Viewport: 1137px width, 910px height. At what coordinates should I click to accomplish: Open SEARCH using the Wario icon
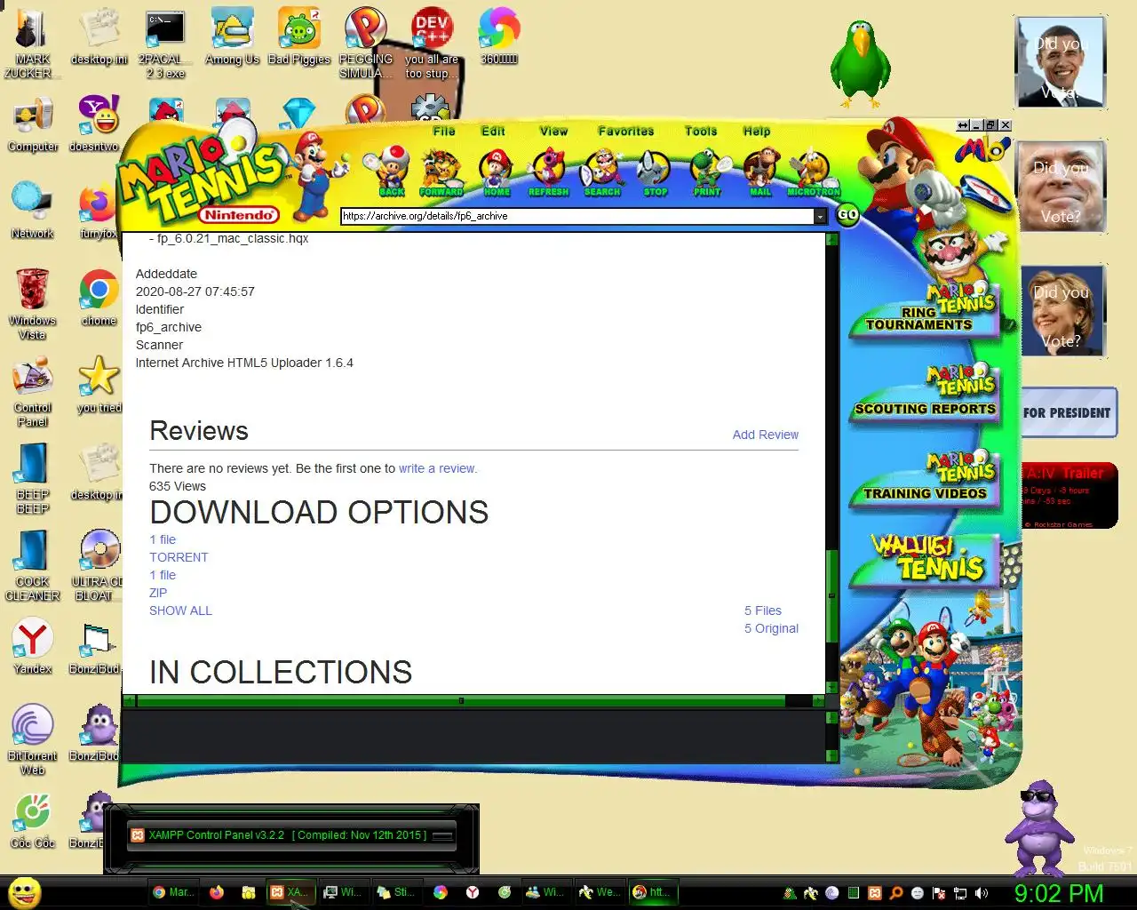pyautogui.click(x=602, y=172)
